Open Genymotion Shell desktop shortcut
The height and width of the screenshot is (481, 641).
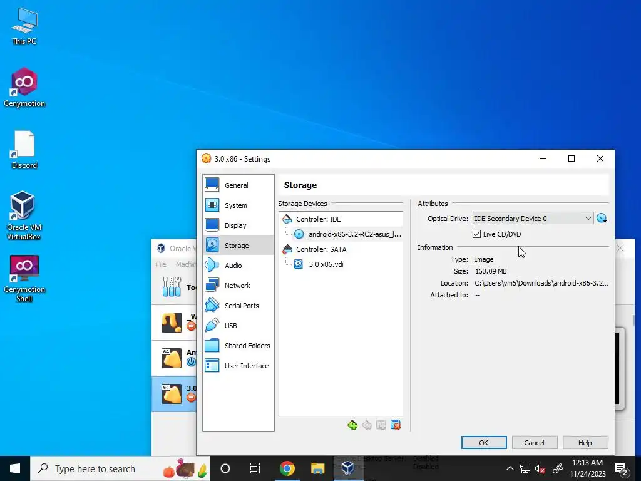24,279
